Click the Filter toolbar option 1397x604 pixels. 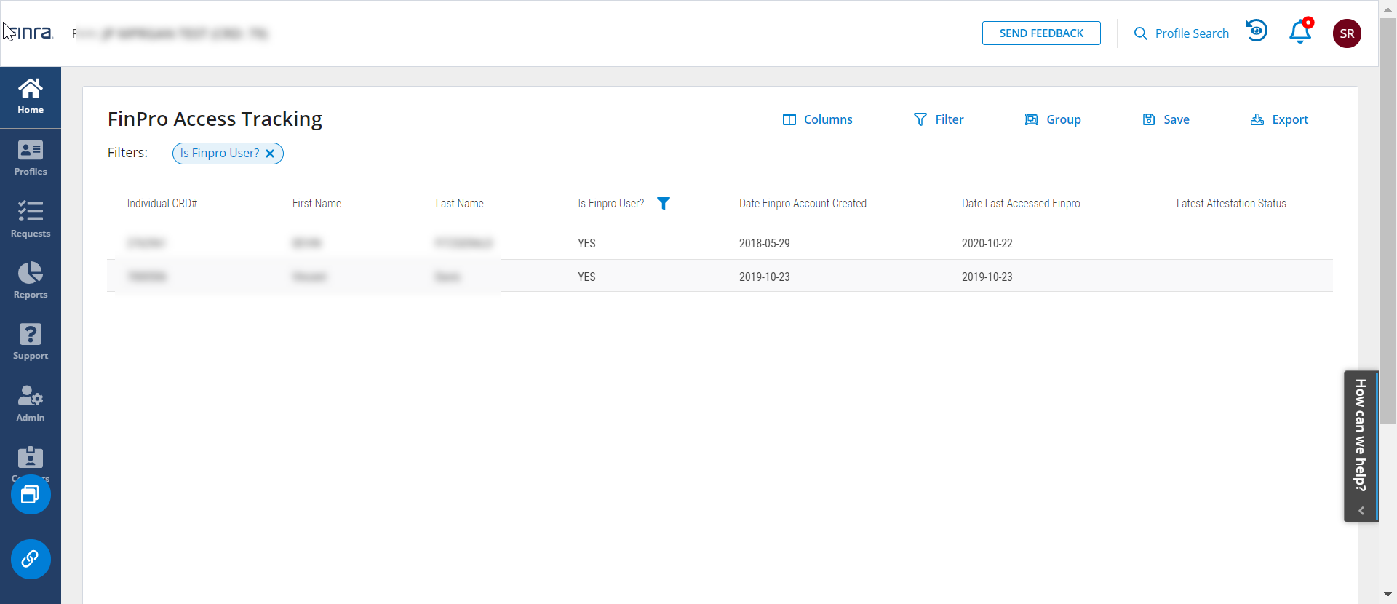939,119
